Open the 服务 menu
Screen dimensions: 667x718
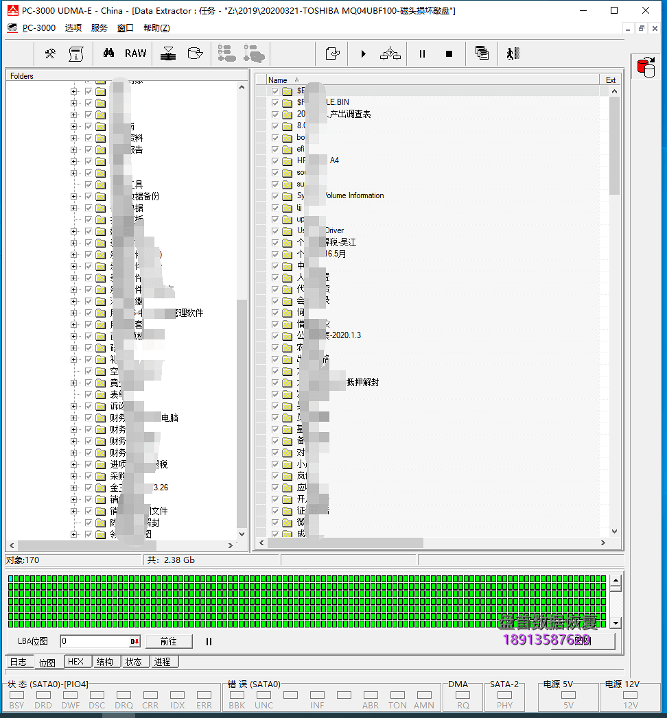pyautogui.click(x=99, y=28)
